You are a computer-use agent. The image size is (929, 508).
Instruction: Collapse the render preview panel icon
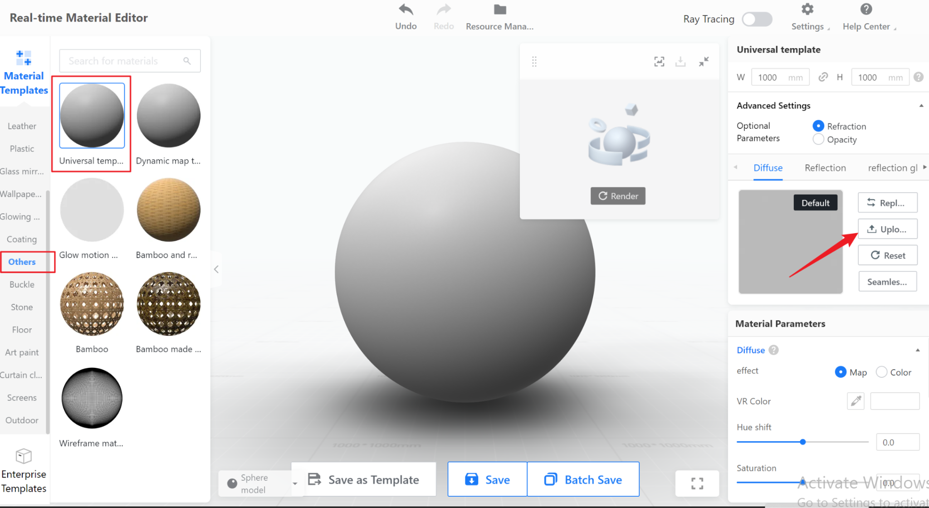704,62
